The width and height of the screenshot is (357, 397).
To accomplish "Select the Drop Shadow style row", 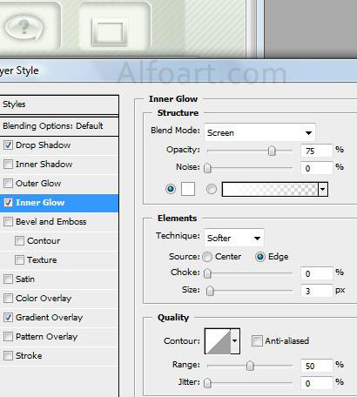I will (x=59, y=145).
